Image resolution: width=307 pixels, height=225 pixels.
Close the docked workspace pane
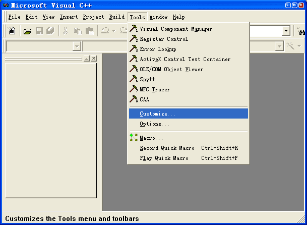tap(94, 59)
